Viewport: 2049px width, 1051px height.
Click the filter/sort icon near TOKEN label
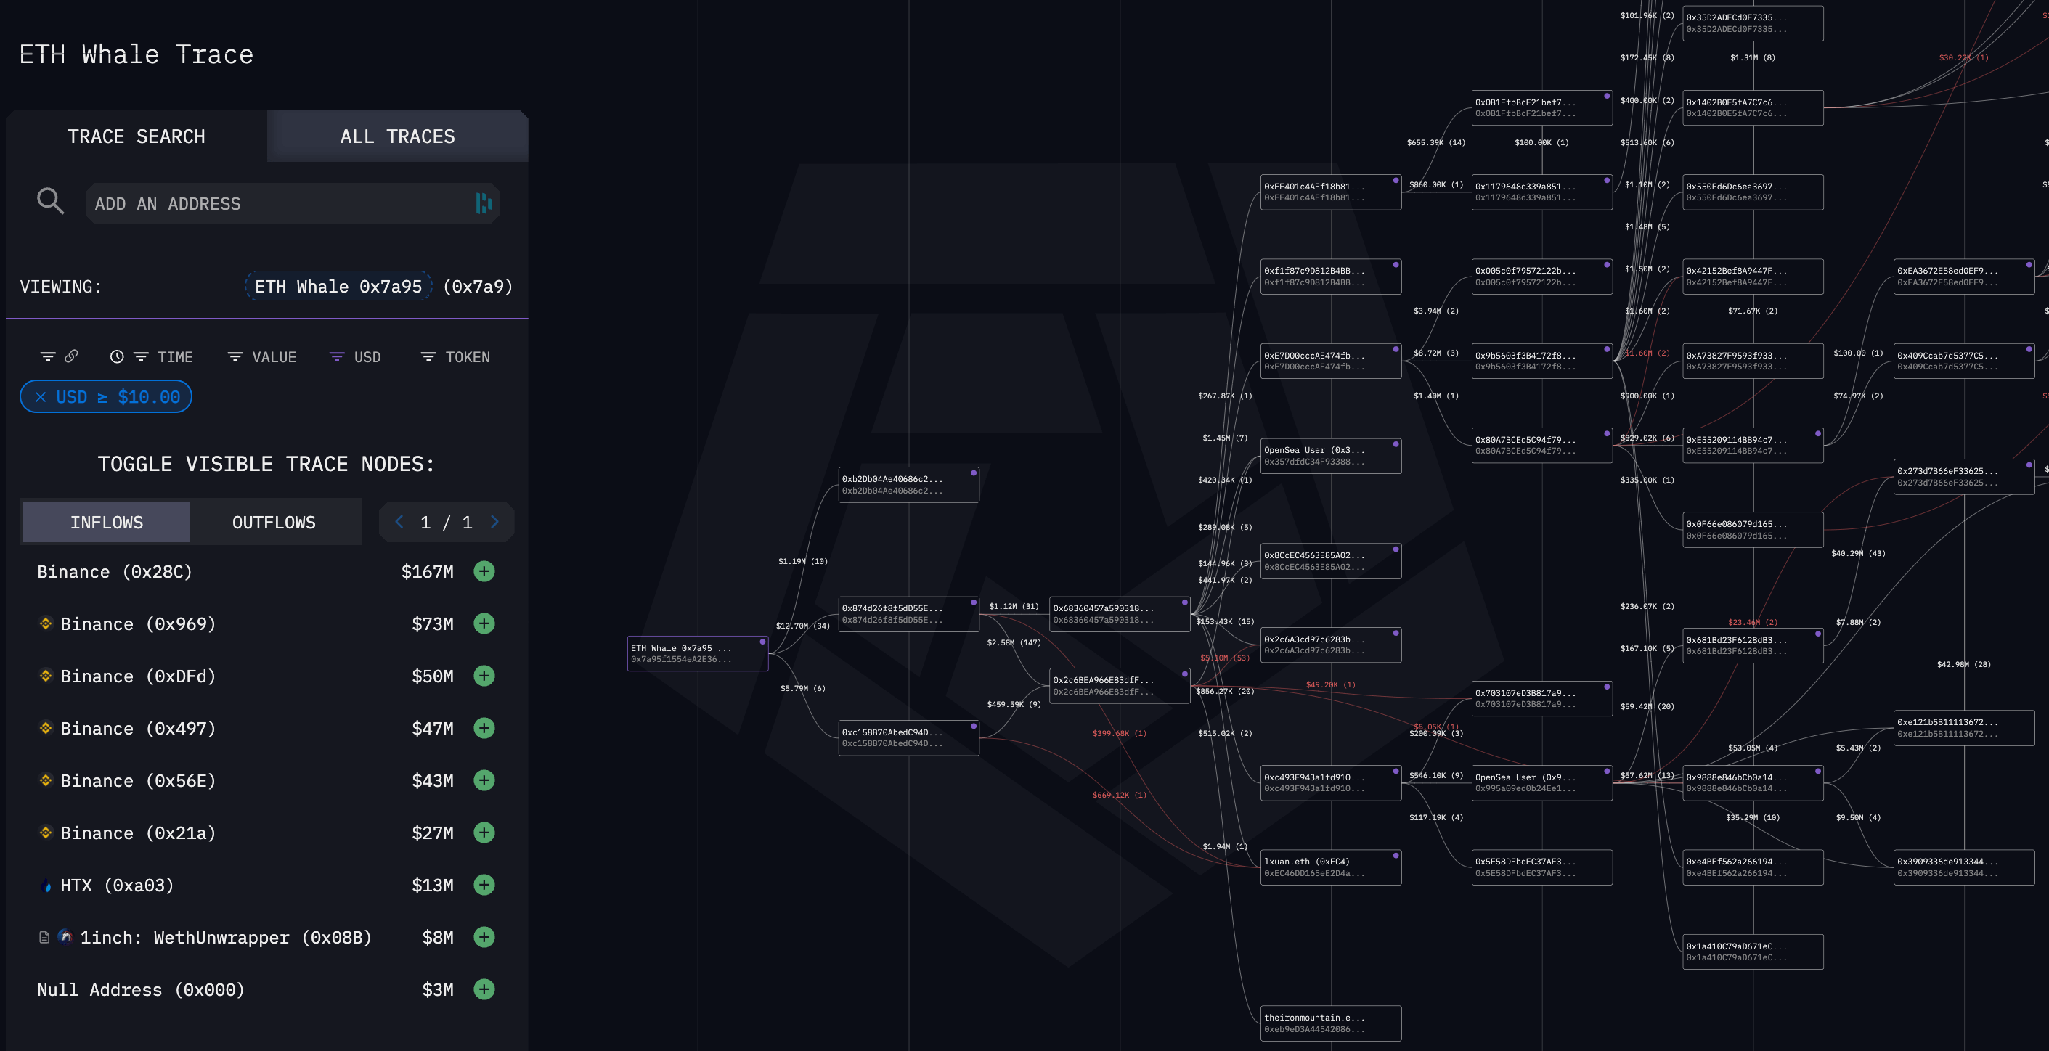pyautogui.click(x=428, y=356)
